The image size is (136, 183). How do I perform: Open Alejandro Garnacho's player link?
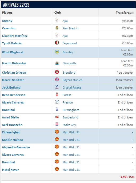[16, 148]
